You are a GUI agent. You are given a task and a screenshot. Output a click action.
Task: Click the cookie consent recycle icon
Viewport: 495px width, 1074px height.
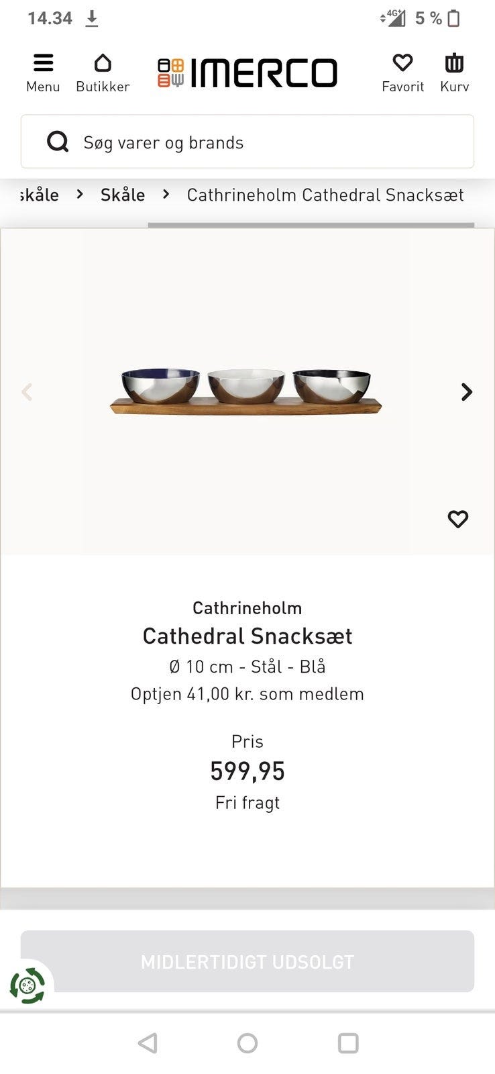click(x=27, y=987)
